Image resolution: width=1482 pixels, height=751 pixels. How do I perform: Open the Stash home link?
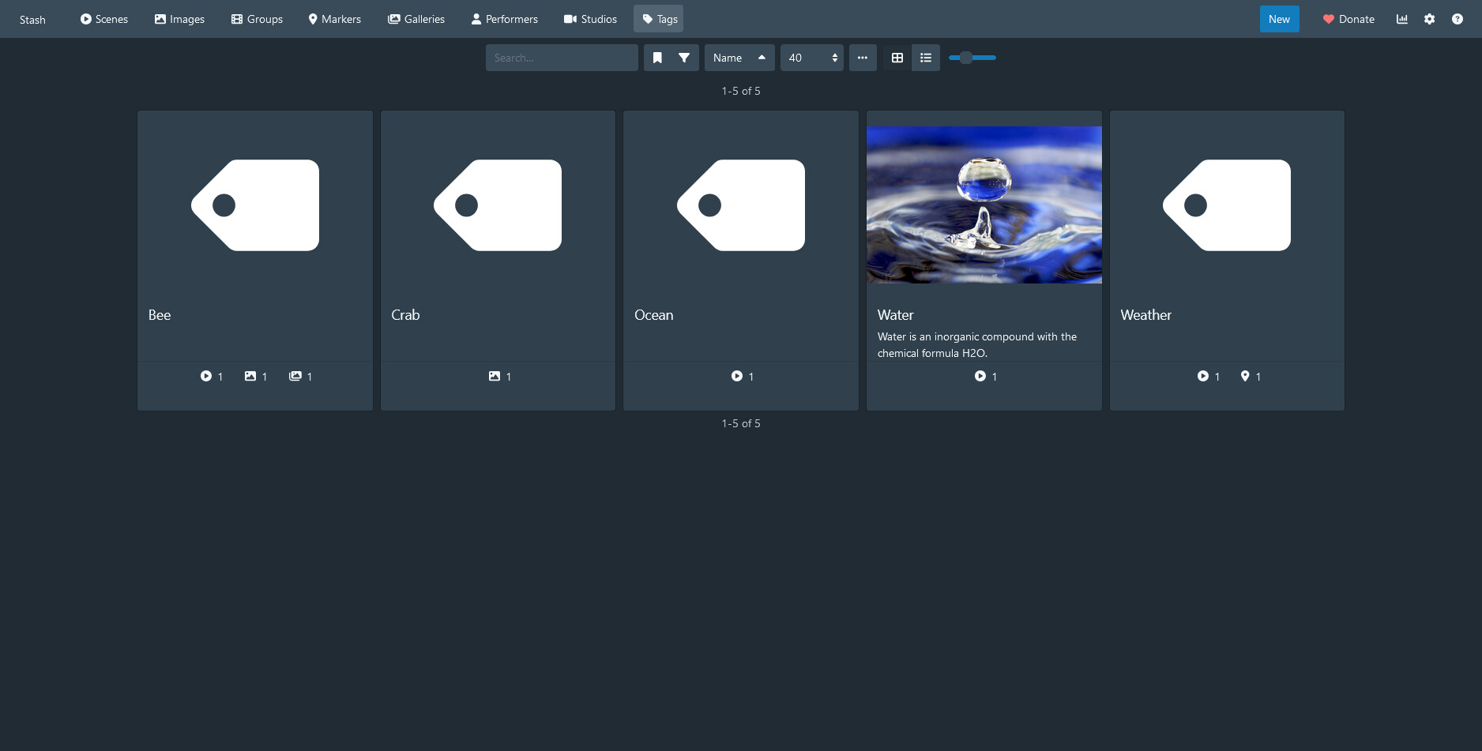click(x=32, y=19)
